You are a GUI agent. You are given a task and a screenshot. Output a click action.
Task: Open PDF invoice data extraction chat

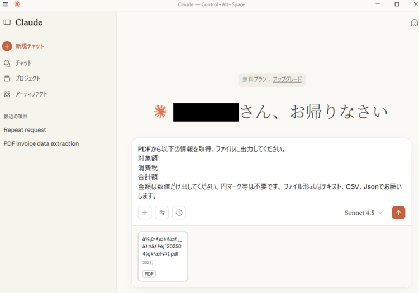point(41,143)
